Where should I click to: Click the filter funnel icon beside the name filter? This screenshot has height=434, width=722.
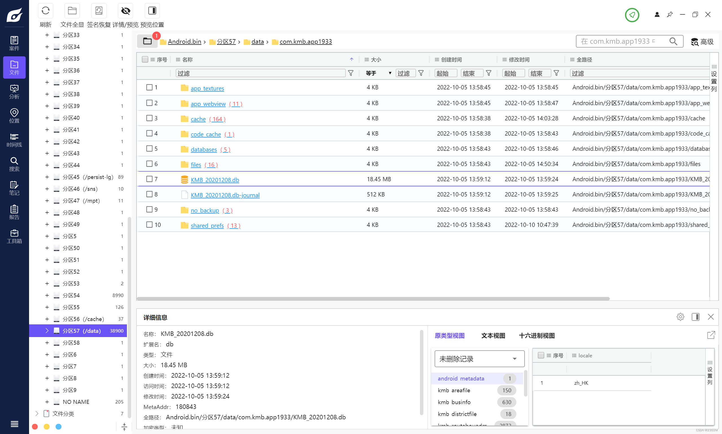(x=351, y=73)
